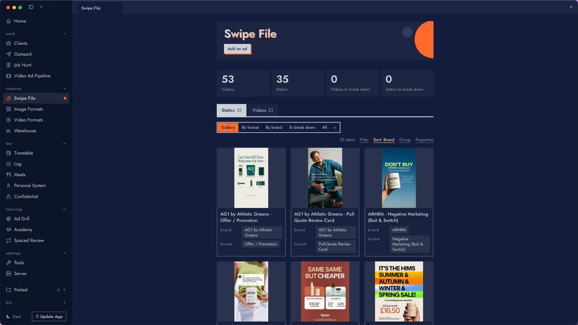Expand the Parked folder arrow
Image resolution: width=578 pixels, height=325 pixels.
click(x=64, y=290)
